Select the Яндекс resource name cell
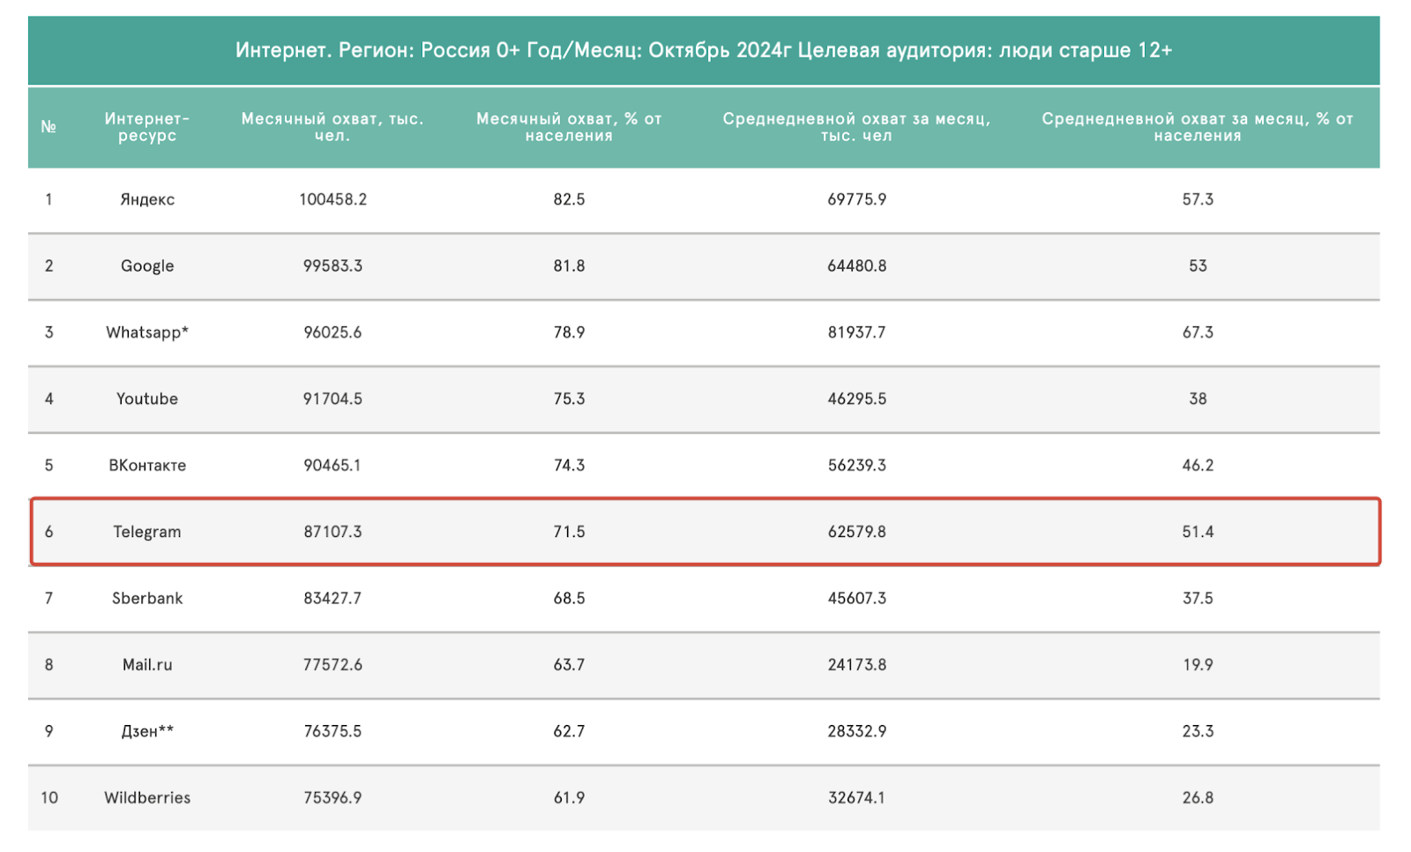Viewport: 1411px width, 852px height. coord(147,199)
